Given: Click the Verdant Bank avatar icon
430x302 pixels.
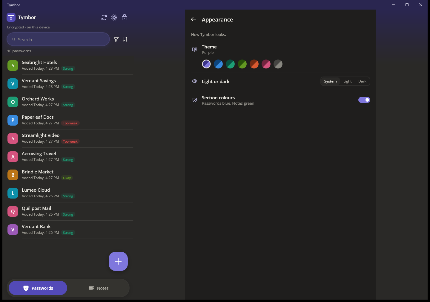Looking at the screenshot, I should [x=13, y=230].
